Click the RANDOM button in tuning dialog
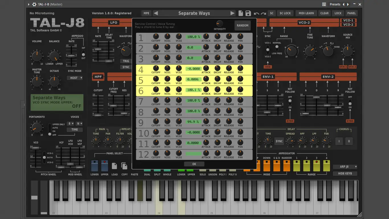The width and height of the screenshot is (389, 219). pos(243,25)
